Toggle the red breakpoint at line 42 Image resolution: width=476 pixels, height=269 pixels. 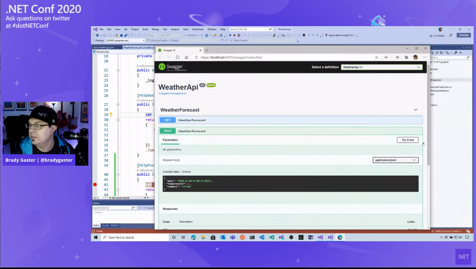click(x=95, y=184)
